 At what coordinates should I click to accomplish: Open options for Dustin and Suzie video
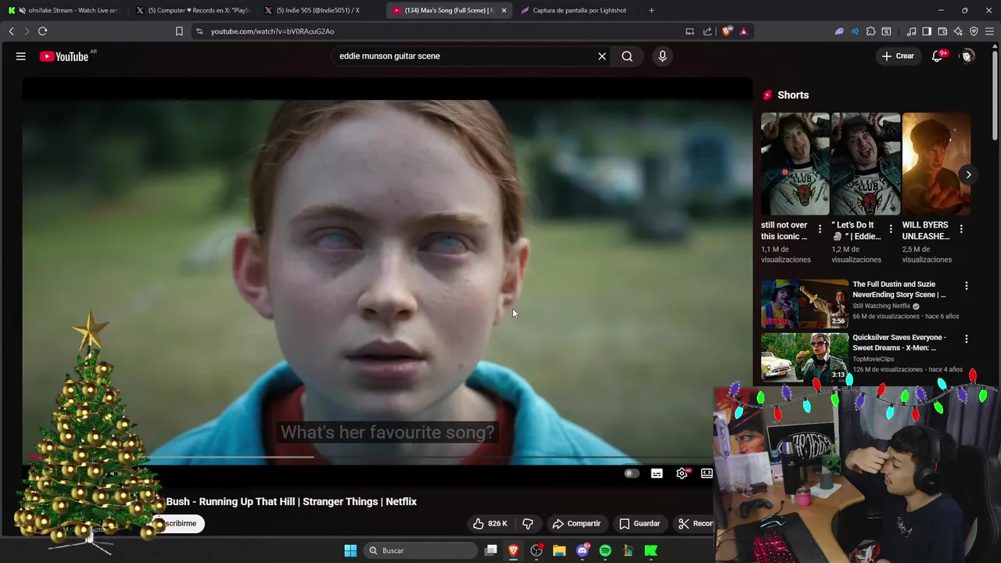coord(966,286)
